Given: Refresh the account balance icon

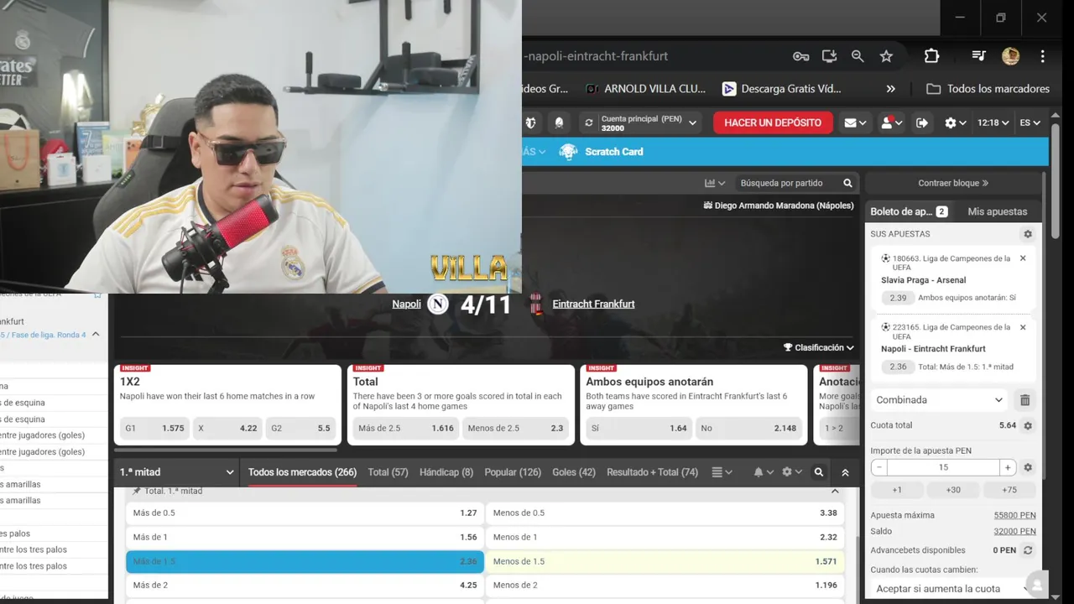Looking at the screenshot, I should (x=589, y=122).
